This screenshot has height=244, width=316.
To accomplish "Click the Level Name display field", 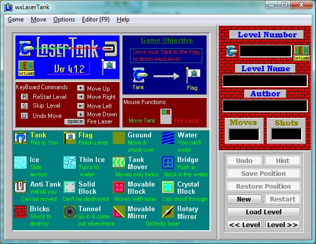I will [x=265, y=80].
